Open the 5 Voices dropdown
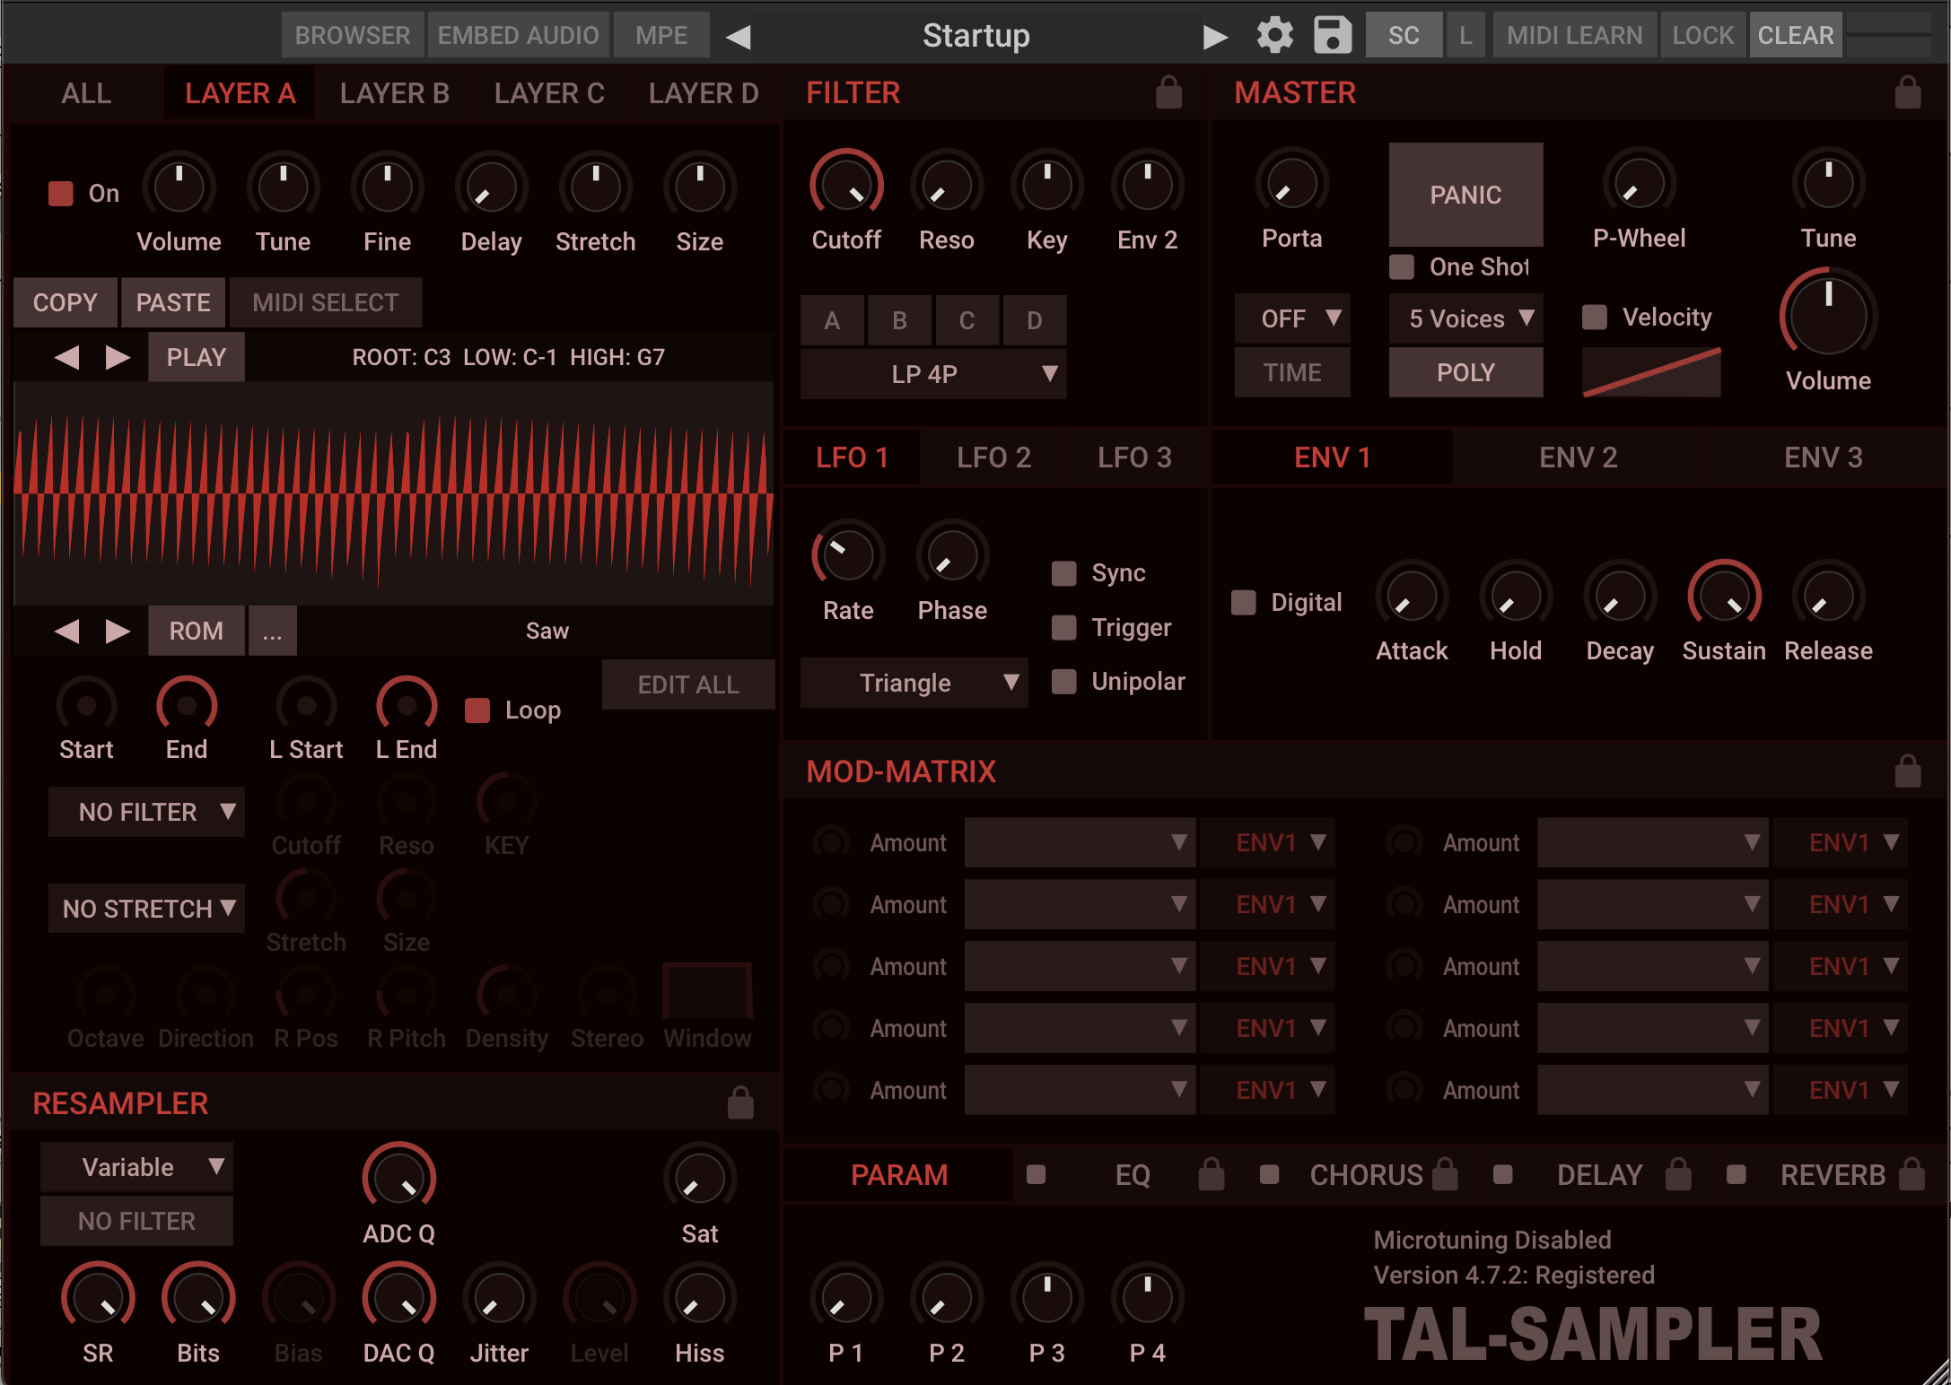This screenshot has height=1385, width=1951. click(1465, 318)
